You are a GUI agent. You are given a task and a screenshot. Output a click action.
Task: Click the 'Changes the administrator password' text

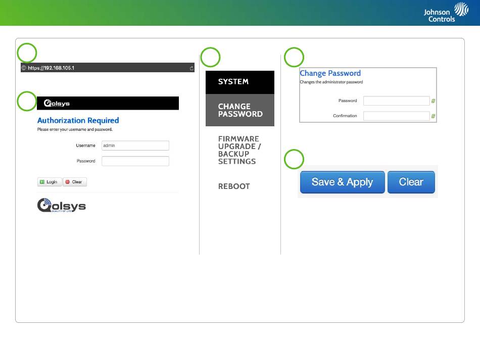coord(331,82)
